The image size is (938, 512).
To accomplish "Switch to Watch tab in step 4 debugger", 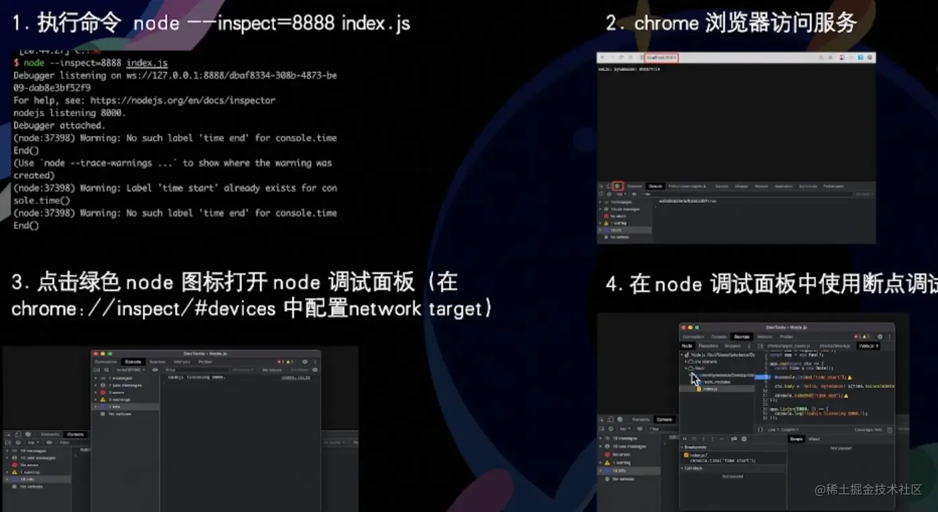I will pyautogui.click(x=814, y=439).
